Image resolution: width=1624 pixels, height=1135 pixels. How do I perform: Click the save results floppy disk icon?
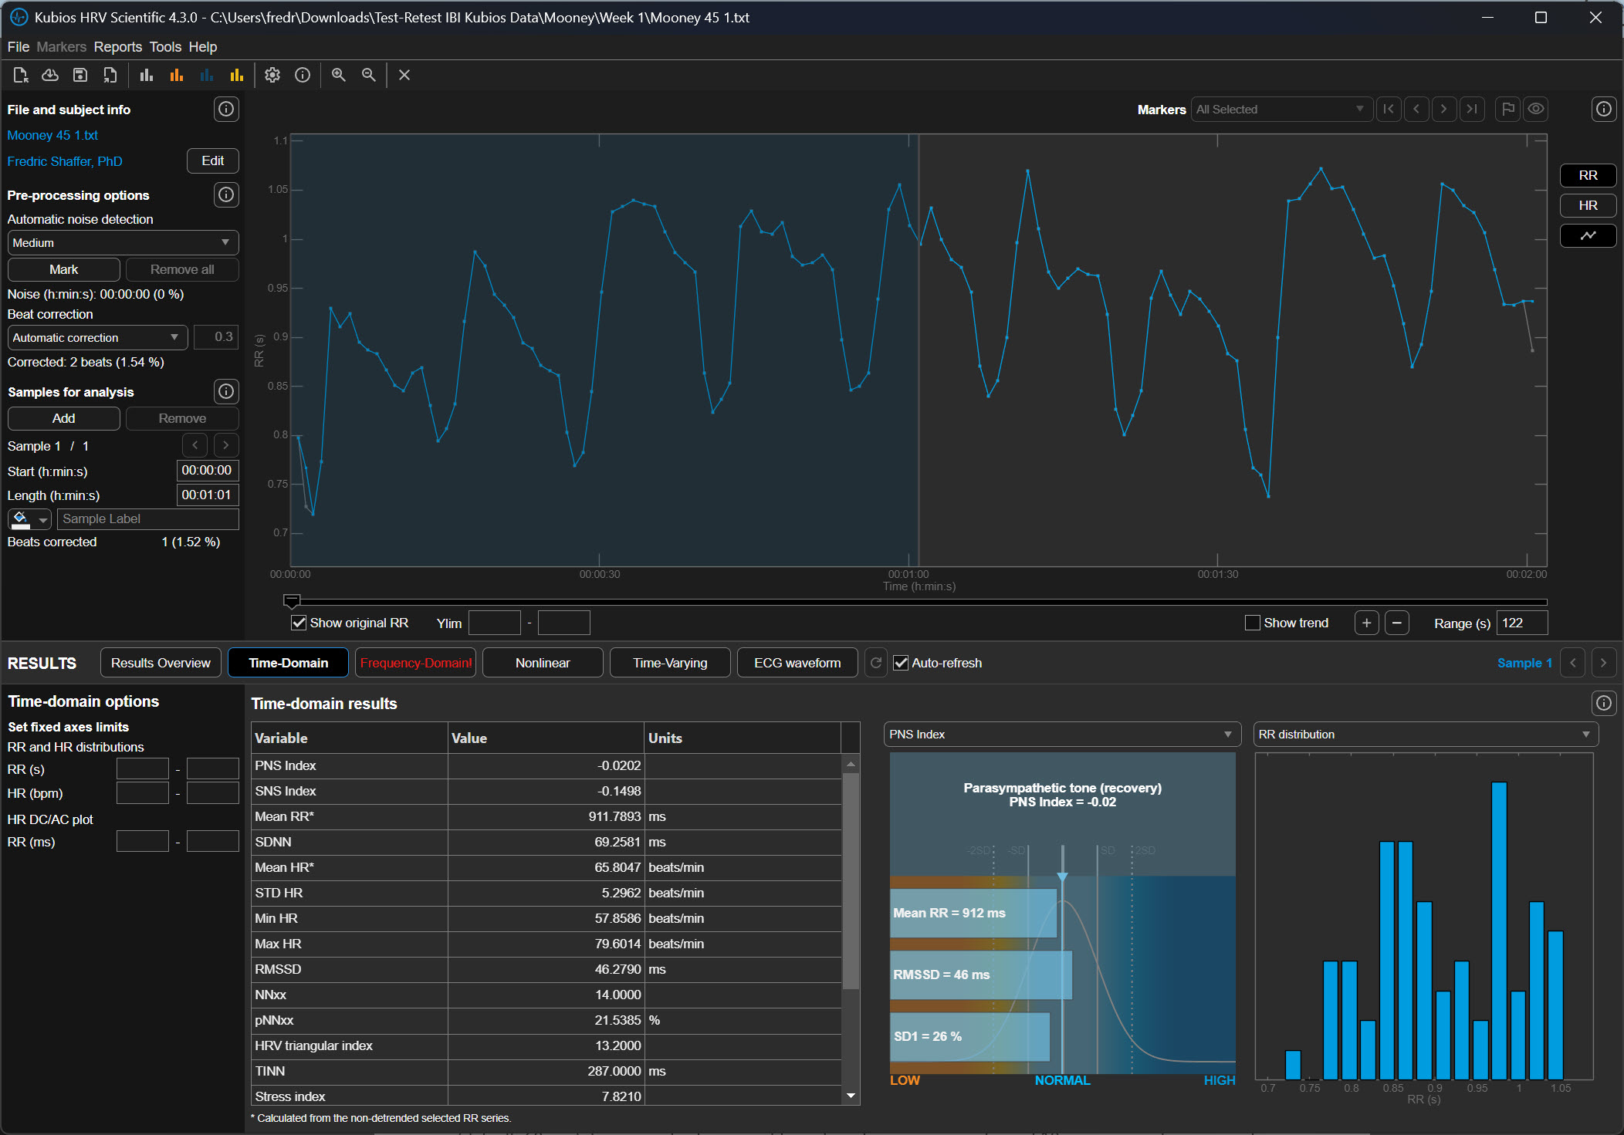tap(80, 75)
